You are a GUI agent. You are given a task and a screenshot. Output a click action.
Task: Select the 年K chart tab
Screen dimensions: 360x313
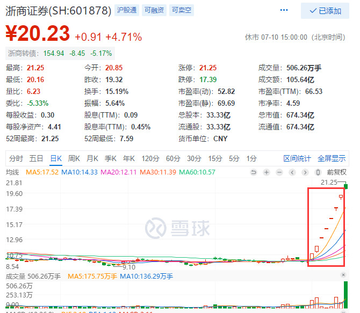click(x=129, y=158)
